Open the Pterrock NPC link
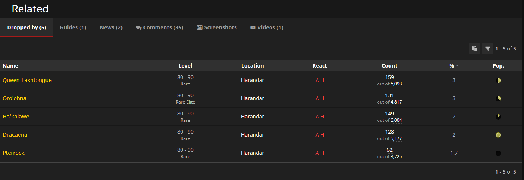 [13, 153]
